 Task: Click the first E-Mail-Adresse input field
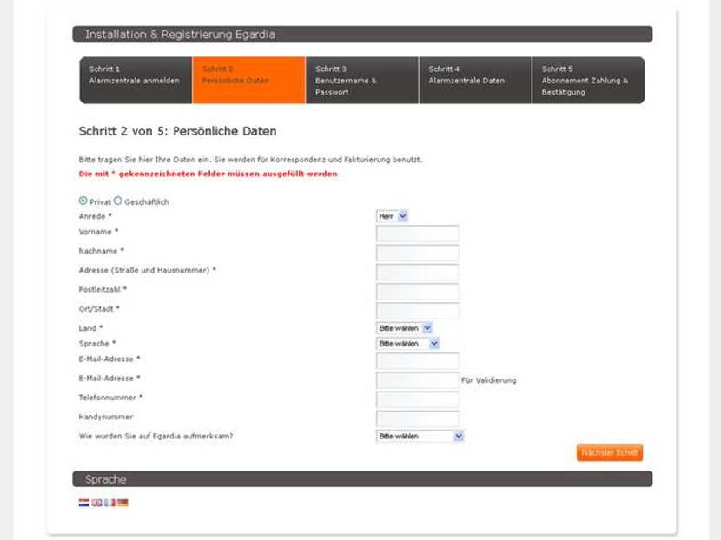pyautogui.click(x=418, y=361)
